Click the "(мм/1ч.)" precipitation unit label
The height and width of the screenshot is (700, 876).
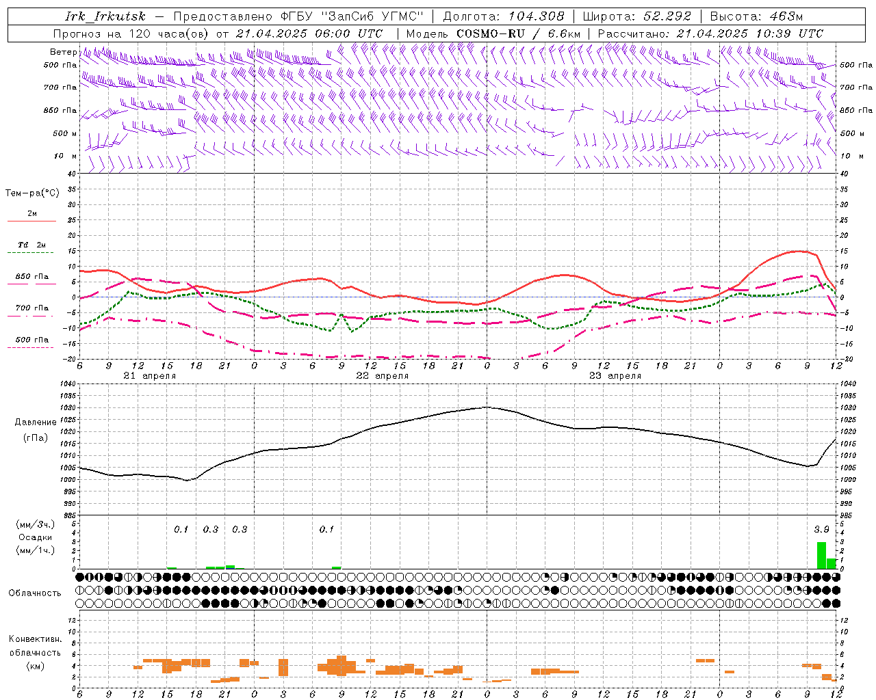pos(36,550)
